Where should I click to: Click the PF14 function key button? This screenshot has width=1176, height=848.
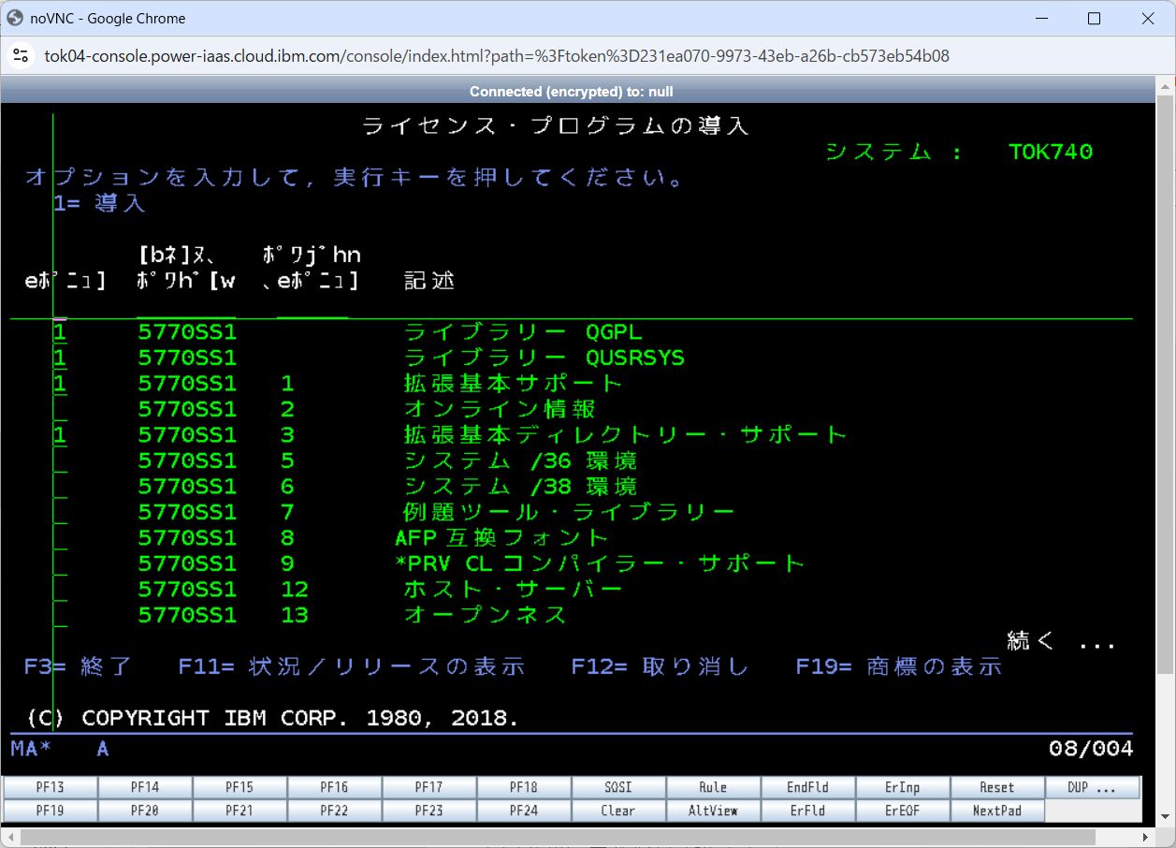(x=145, y=788)
